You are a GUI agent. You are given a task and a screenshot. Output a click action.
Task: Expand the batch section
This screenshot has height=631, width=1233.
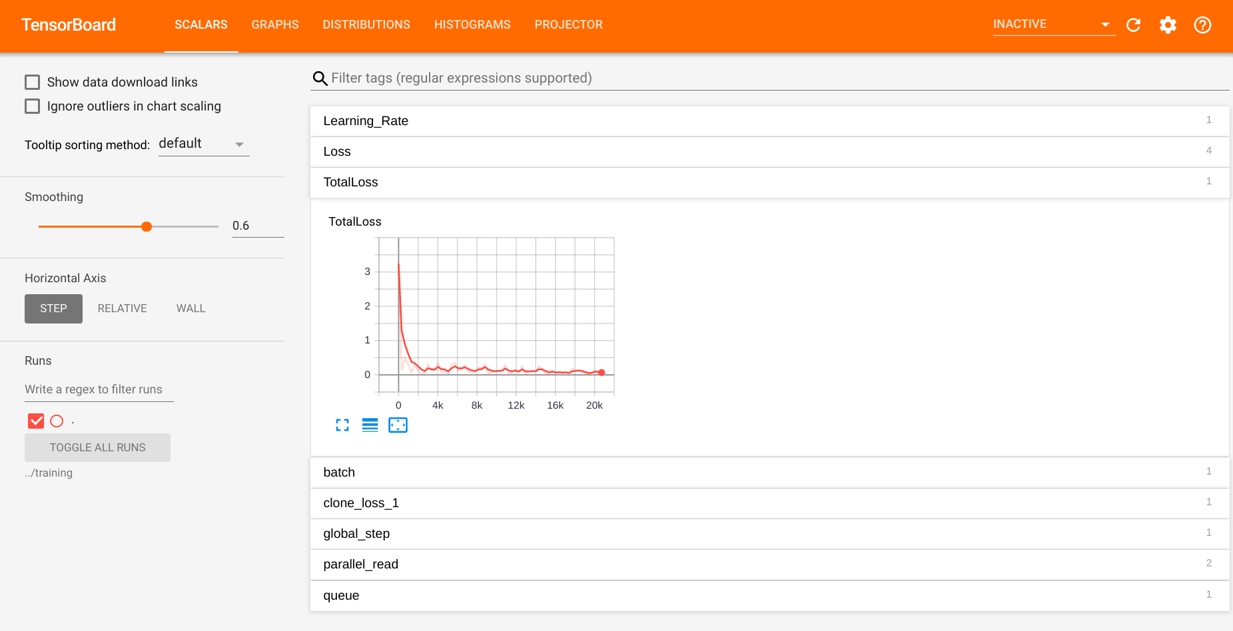pyautogui.click(x=769, y=473)
